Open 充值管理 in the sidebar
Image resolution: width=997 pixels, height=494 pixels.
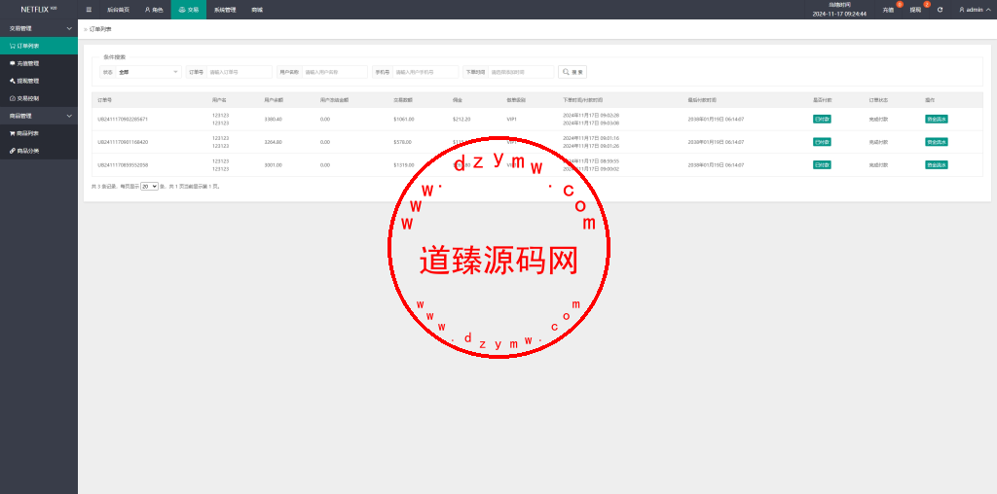coord(39,63)
